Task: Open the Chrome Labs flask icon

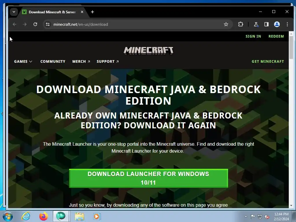Action: click(256, 24)
